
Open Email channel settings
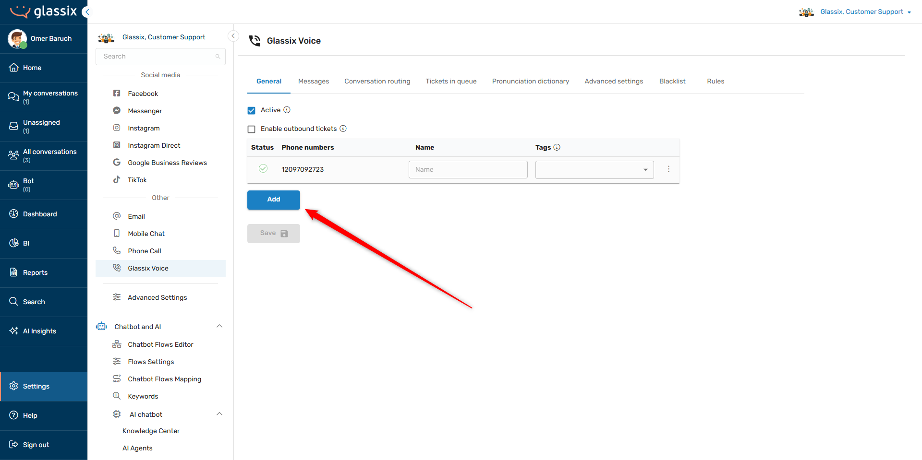(x=160, y=216)
